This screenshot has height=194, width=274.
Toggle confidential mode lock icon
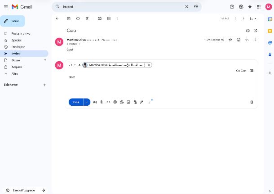(135, 102)
